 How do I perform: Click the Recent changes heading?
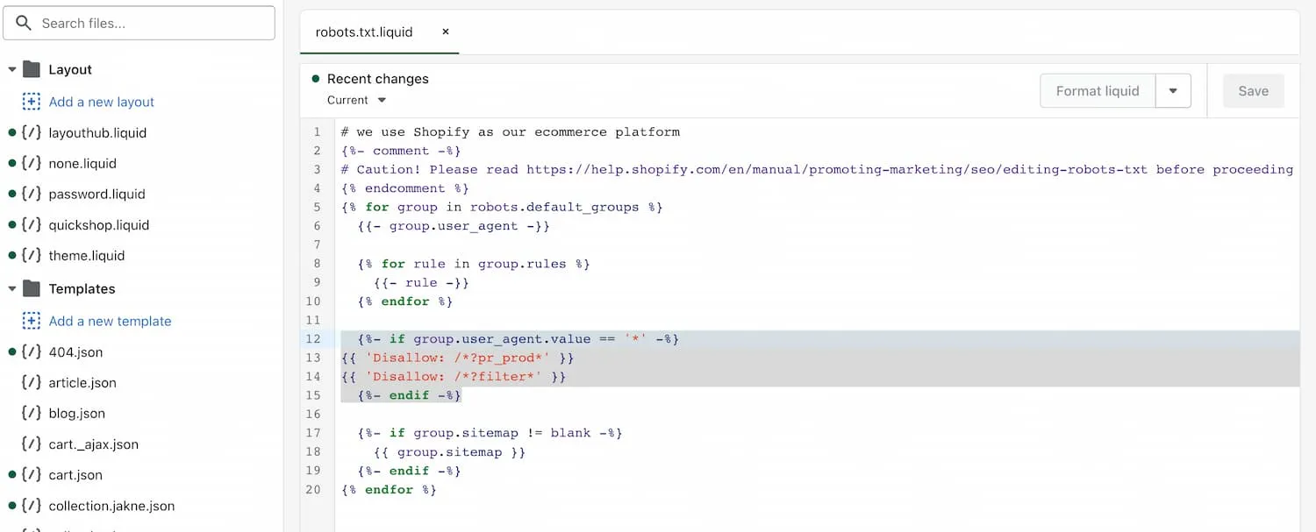click(x=378, y=78)
